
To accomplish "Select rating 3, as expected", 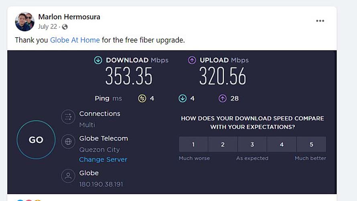I will (x=252, y=145).
